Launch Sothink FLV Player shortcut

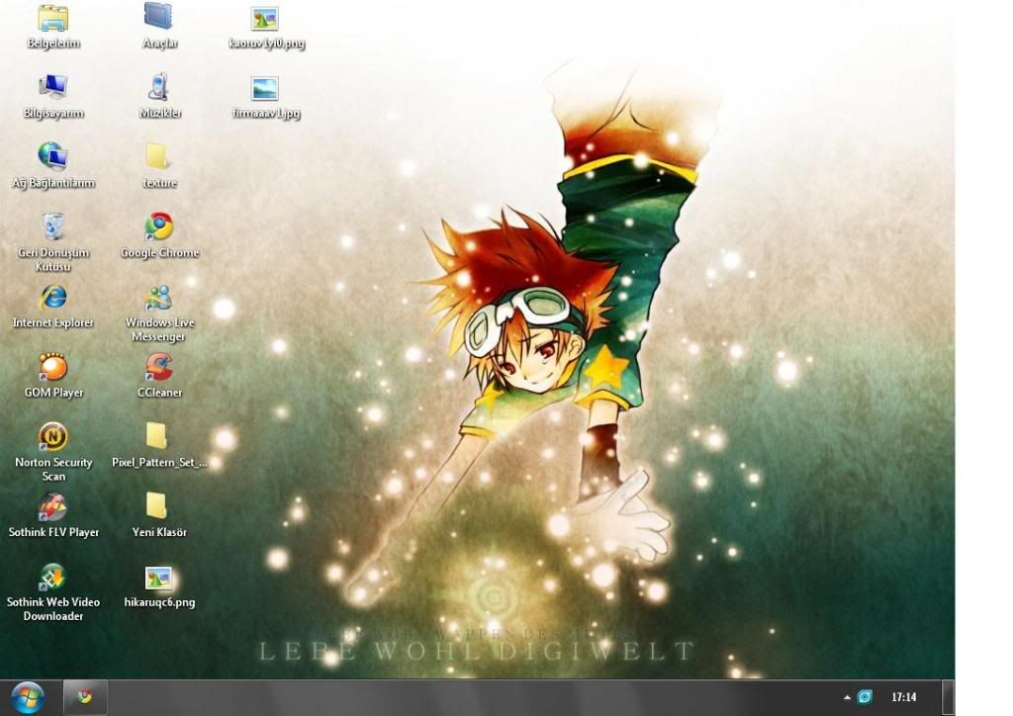click(53, 506)
